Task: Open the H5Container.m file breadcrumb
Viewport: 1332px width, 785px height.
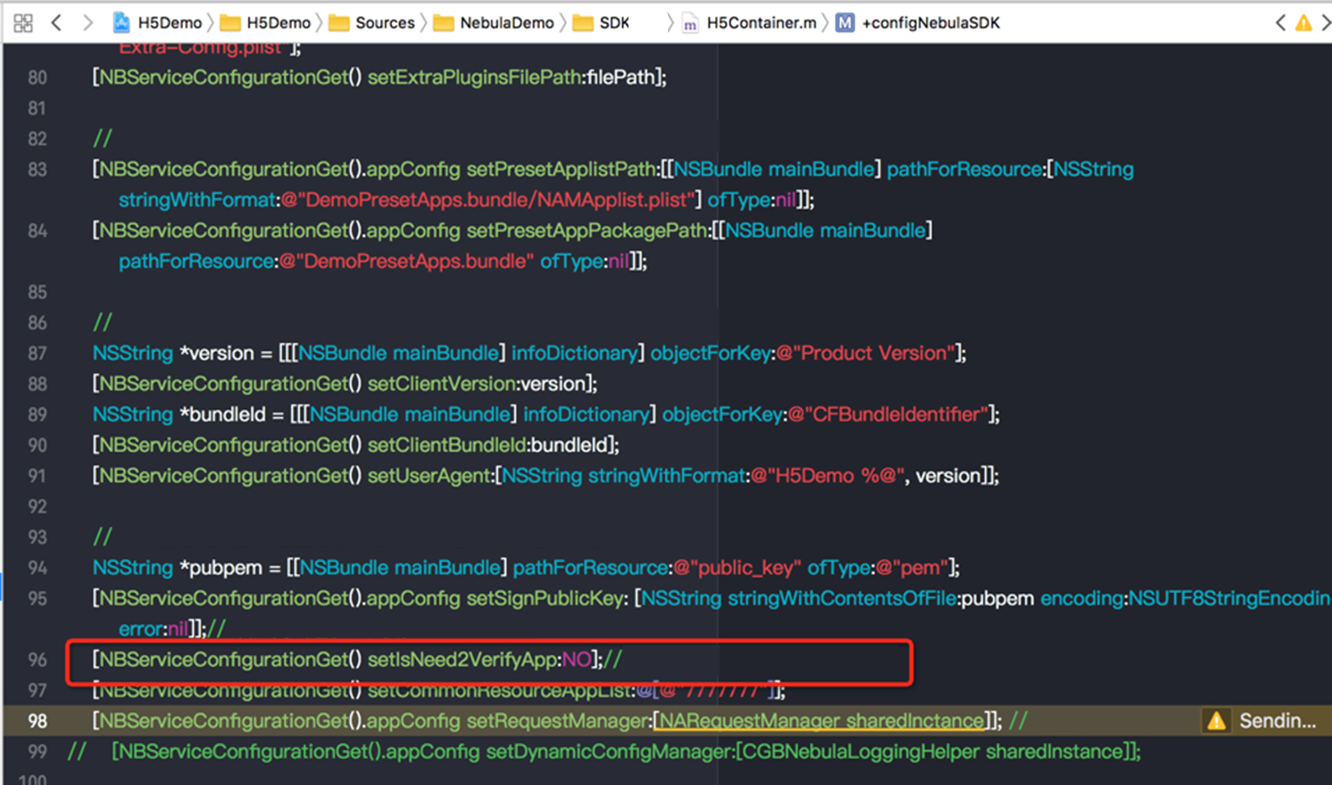Action: [x=750, y=23]
